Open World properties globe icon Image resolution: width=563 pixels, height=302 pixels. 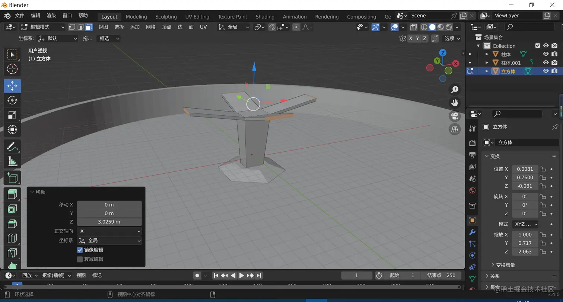[x=473, y=190]
